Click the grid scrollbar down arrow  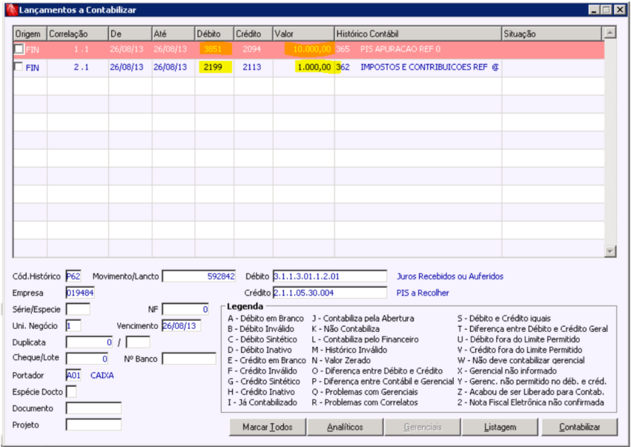[x=609, y=252]
